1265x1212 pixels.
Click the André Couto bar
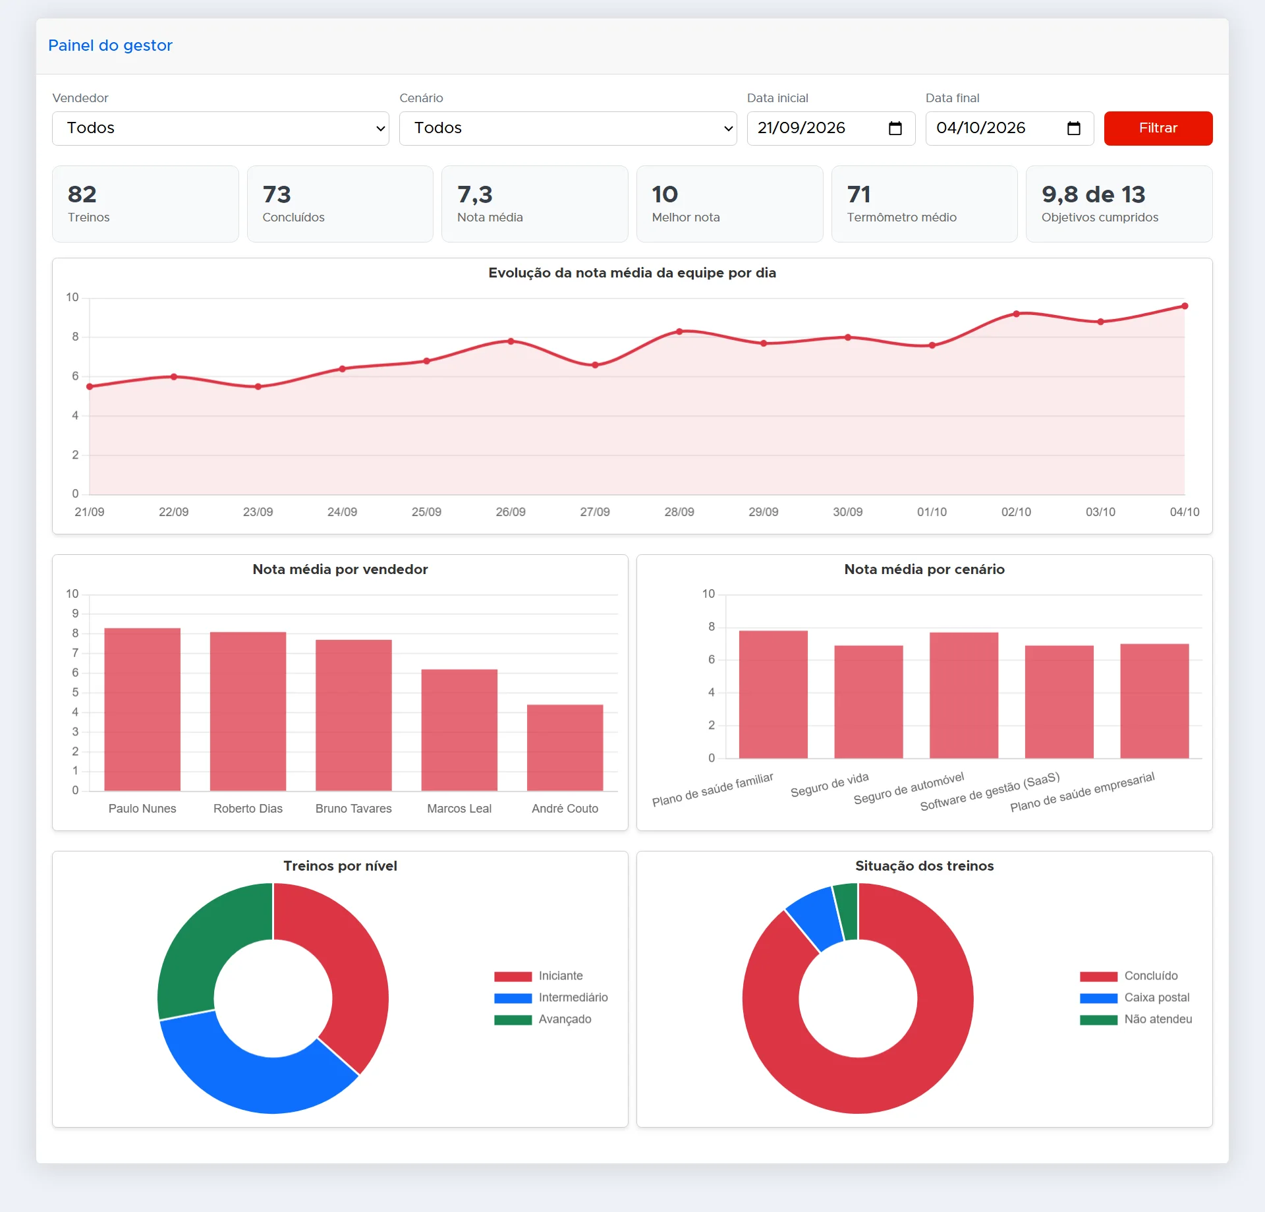tap(565, 748)
